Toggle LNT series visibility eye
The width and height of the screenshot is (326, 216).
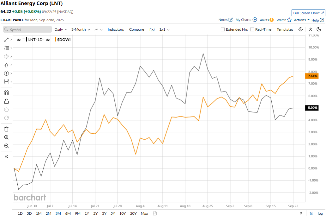click(x=19, y=40)
